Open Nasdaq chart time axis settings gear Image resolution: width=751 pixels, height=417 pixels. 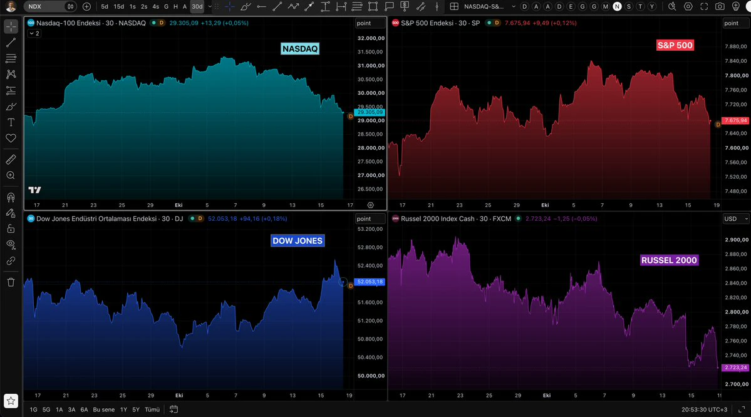371,205
